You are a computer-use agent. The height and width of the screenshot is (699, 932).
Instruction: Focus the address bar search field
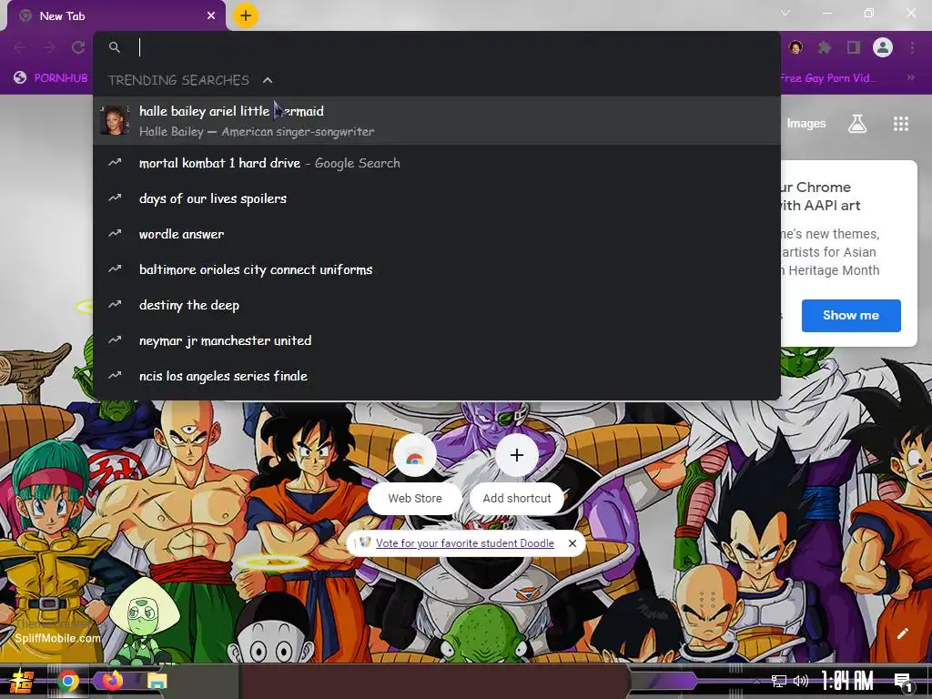pos(436,47)
